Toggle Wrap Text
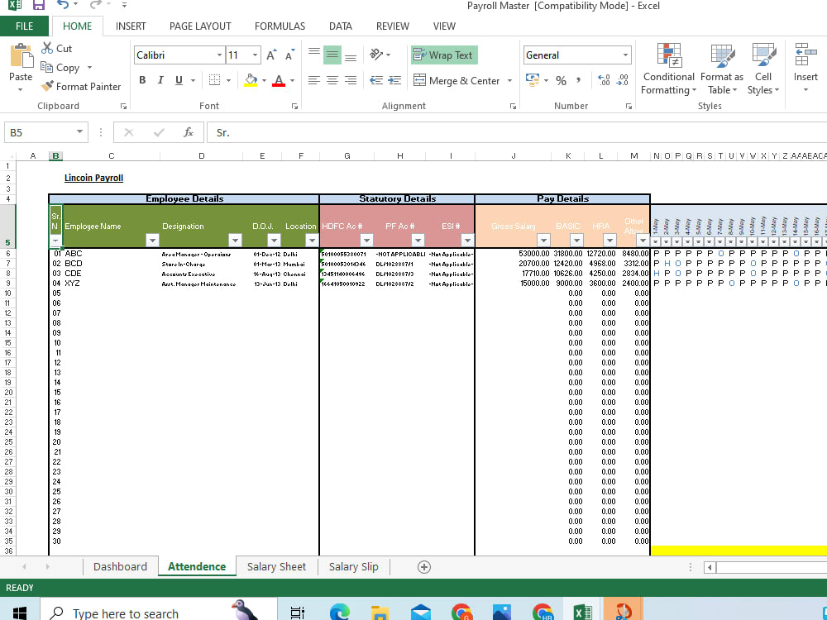Image resolution: width=827 pixels, height=620 pixels. pyautogui.click(x=444, y=55)
